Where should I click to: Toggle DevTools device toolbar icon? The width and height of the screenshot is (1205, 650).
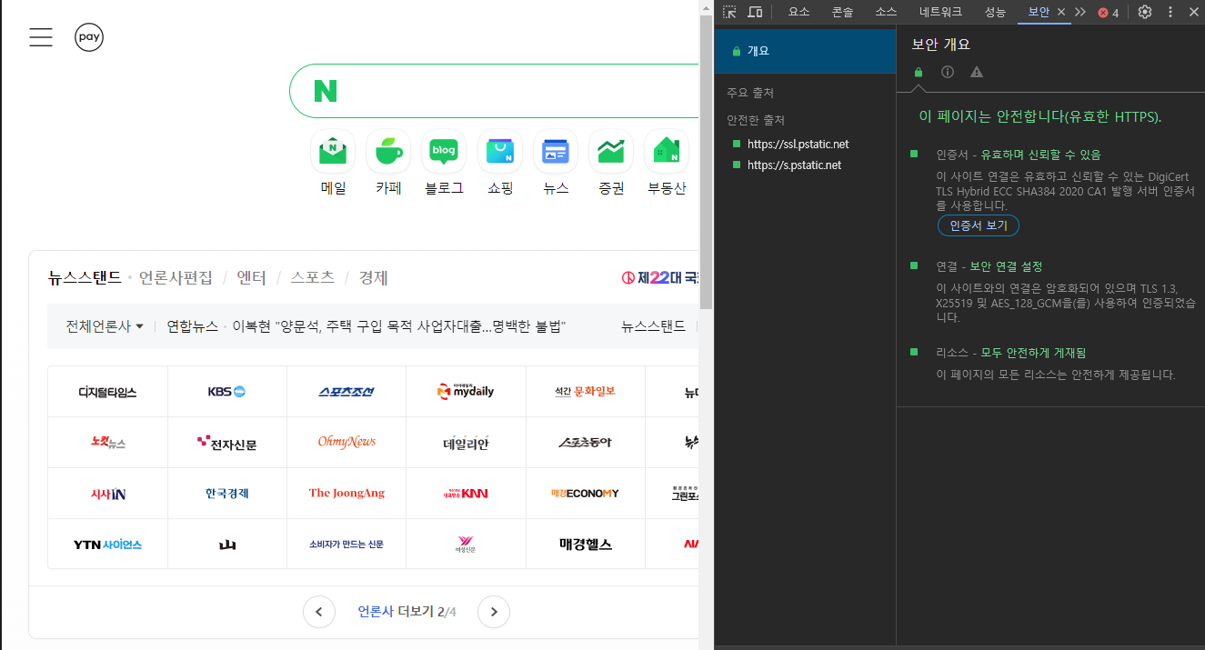(755, 12)
